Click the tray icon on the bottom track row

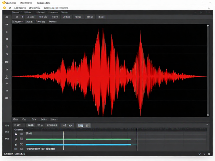coord(16,149)
